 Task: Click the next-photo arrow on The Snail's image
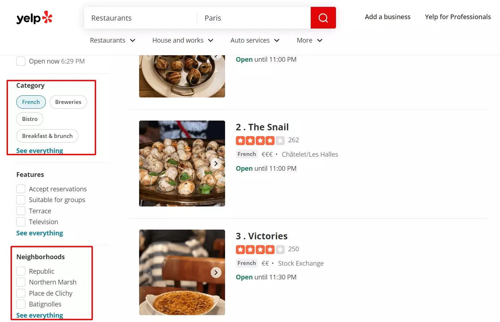[216, 164]
